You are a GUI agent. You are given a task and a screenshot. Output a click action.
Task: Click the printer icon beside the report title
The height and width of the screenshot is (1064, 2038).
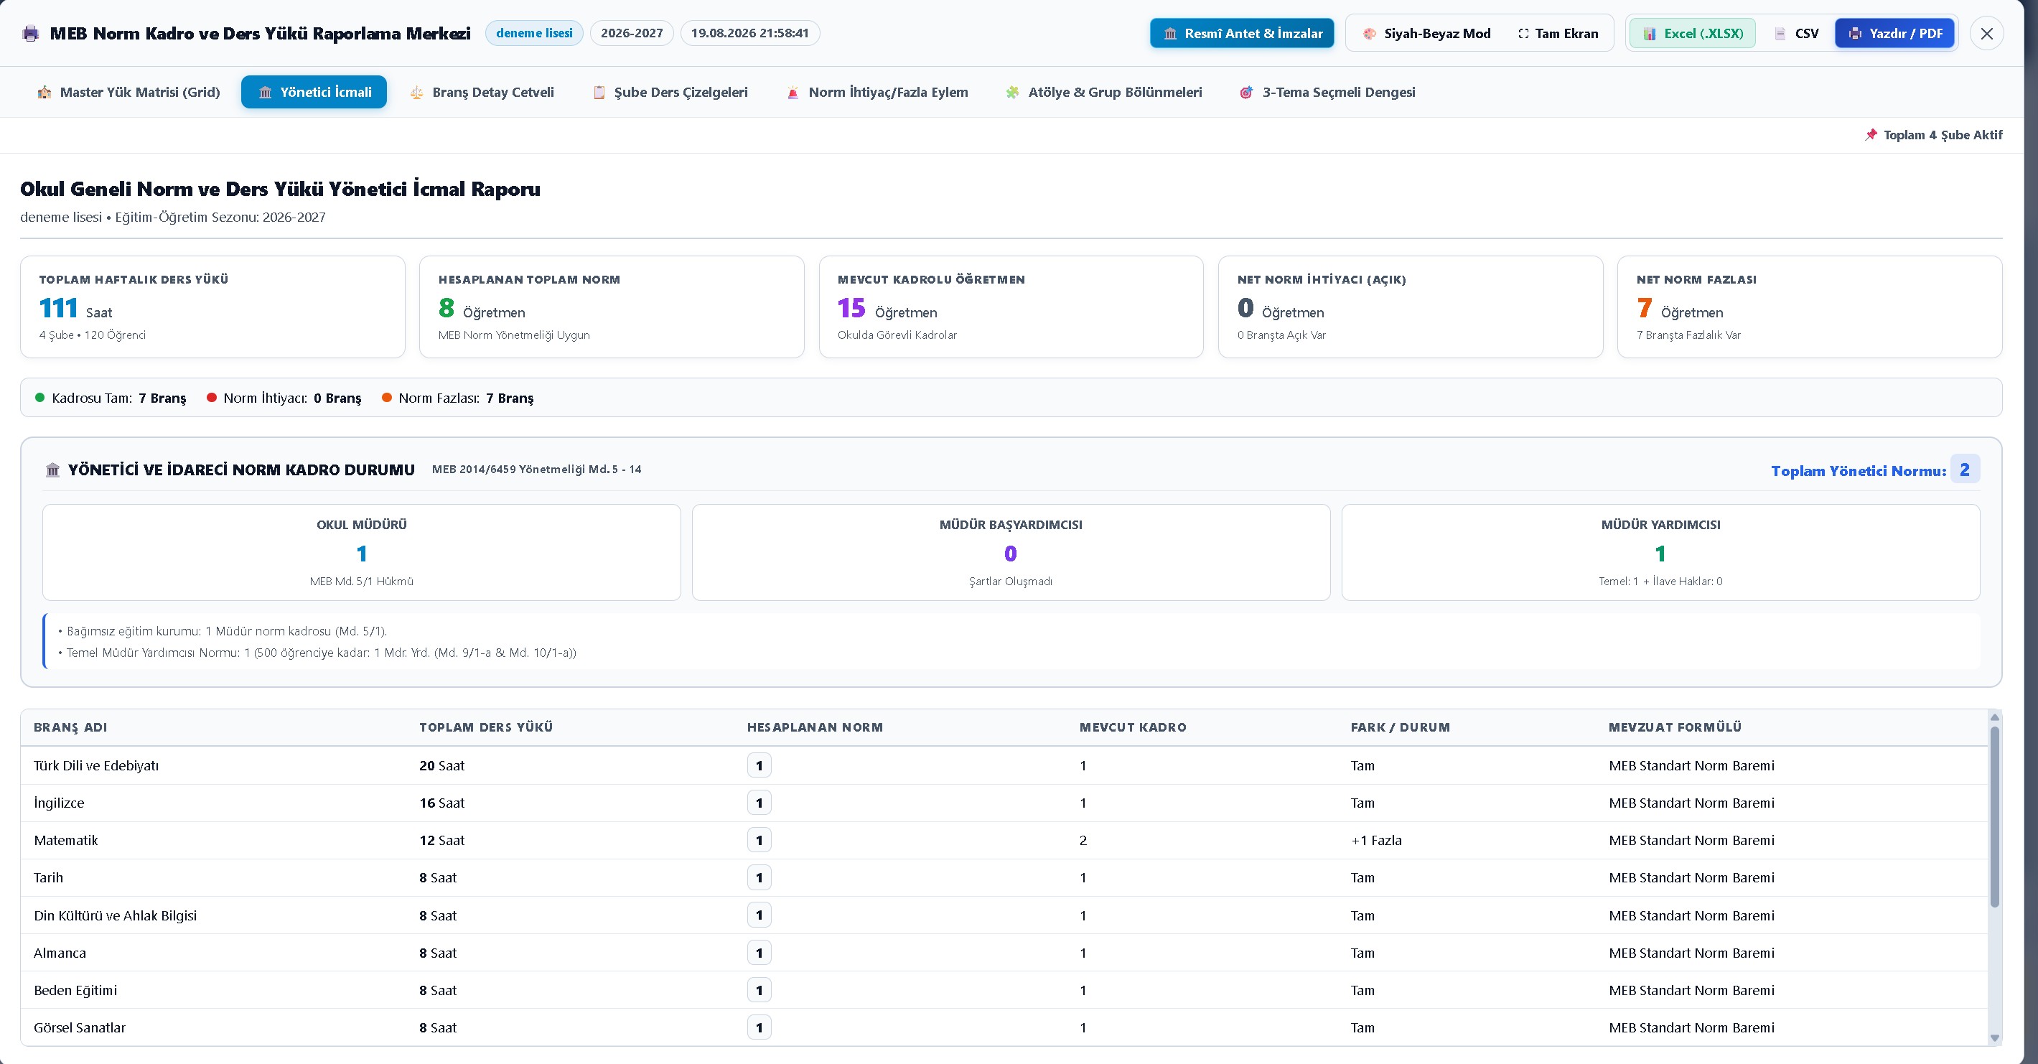tap(31, 33)
